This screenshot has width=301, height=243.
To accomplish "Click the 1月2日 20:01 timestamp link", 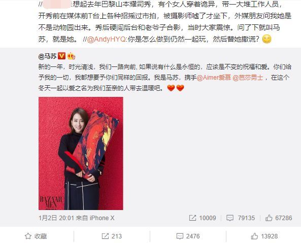I will click(56, 218).
